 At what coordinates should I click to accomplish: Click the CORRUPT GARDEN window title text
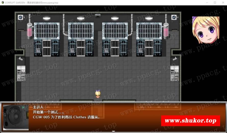(15, 3)
